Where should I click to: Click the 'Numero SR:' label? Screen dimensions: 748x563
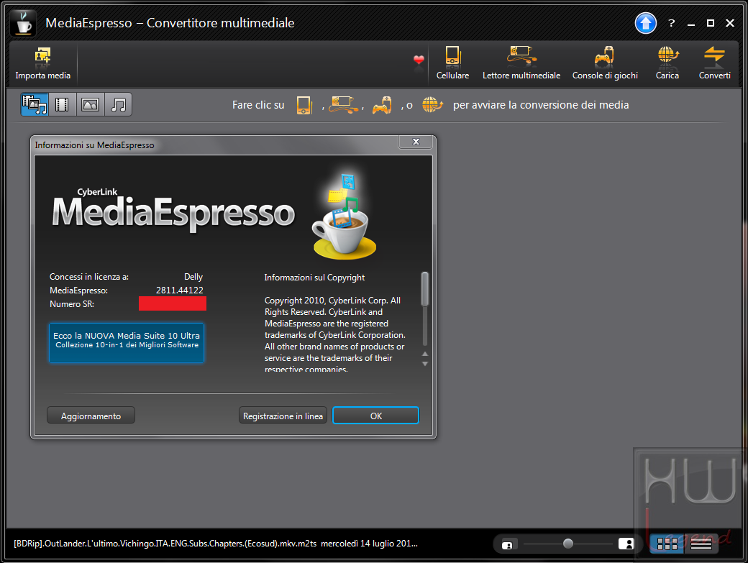(x=71, y=303)
